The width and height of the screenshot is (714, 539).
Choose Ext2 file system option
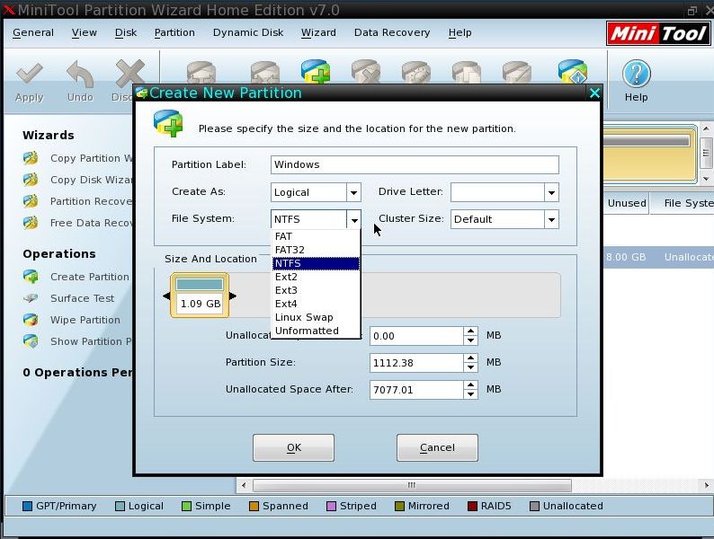pyautogui.click(x=316, y=277)
